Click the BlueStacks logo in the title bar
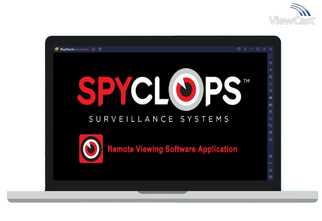 (x=57, y=49)
